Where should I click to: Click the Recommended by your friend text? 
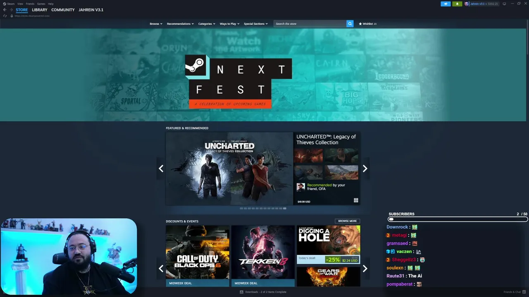tap(326, 187)
